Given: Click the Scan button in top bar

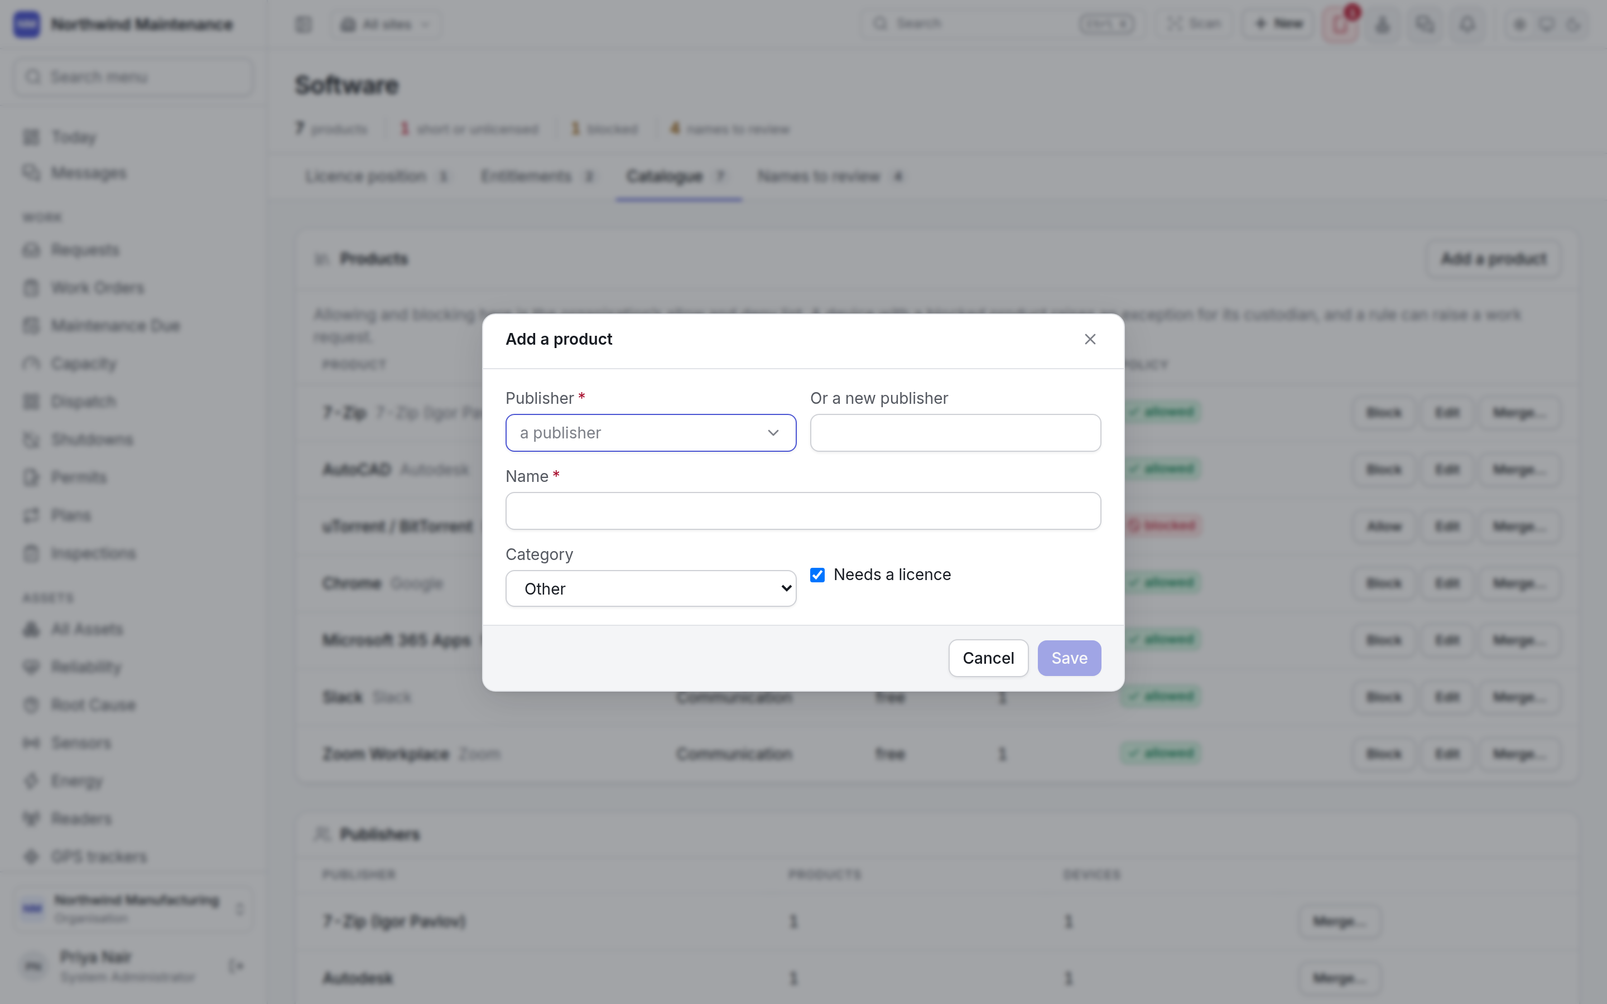Looking at the screenshot, I should 1194,25.
